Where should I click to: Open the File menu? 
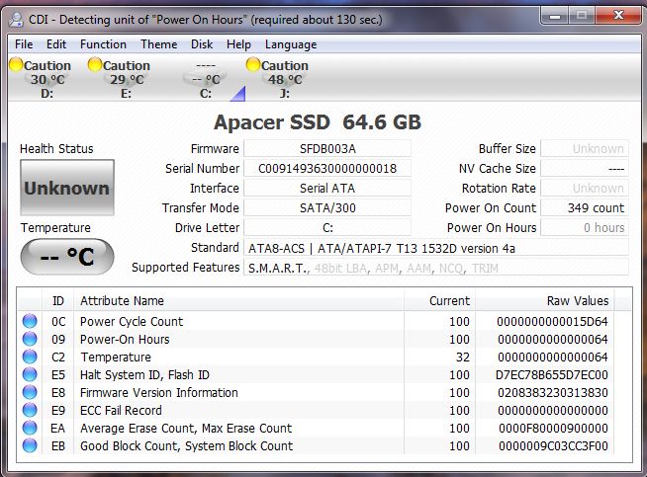click(x=24, y=44)
